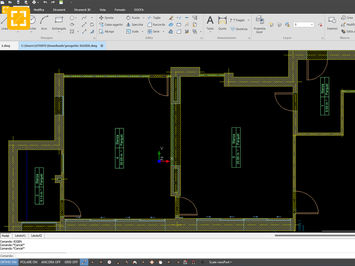The image size is (355, 266).
Task: Toggle the highlighted endpoint snap icon
Action: (x=84, y=262)
